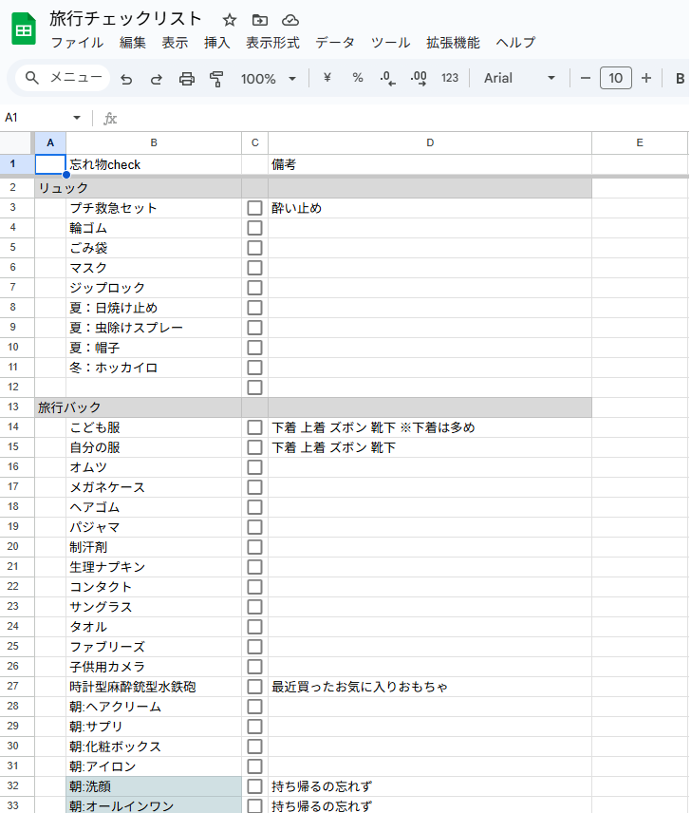Select the 酔い止め note cell

(430, 208)
